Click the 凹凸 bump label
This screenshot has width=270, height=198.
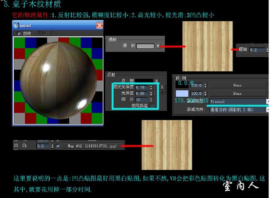click(x=20, y=146)
